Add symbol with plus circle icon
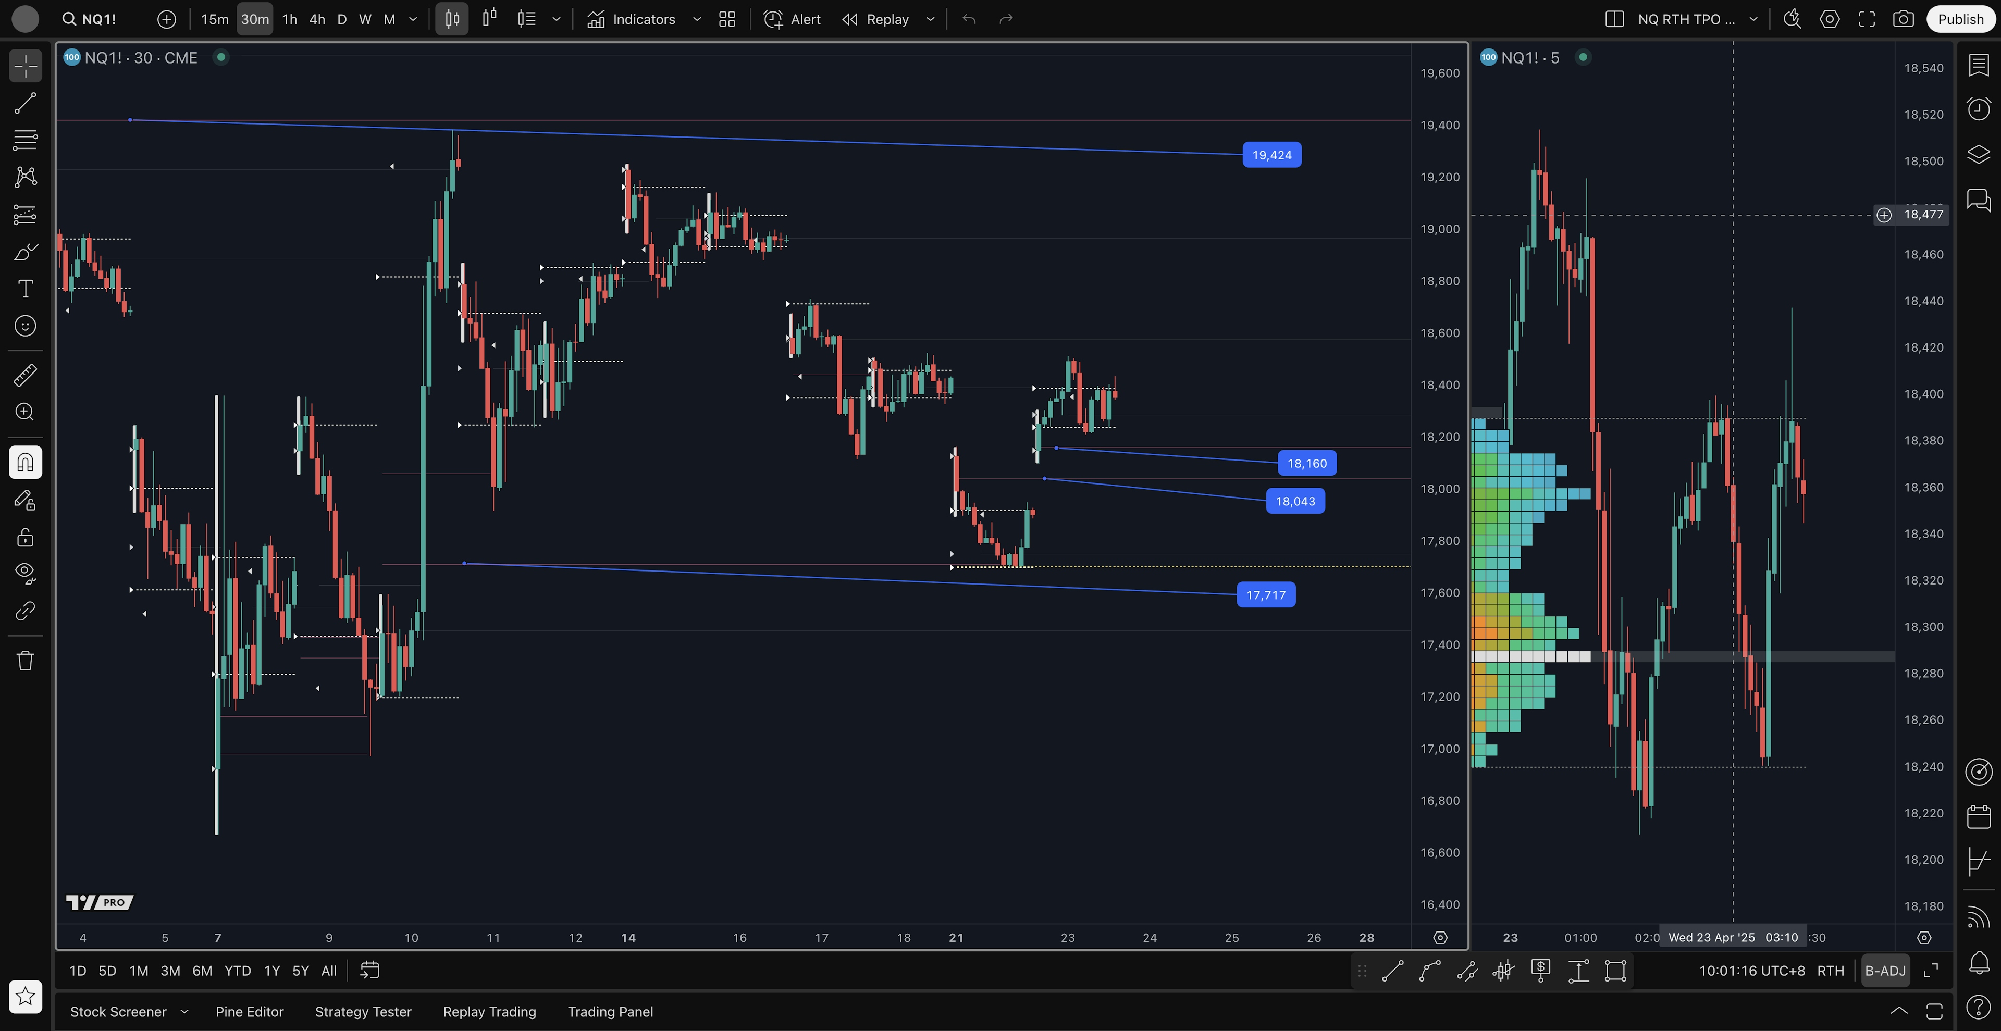The height and width of the screenshot is (1031, 2001). click(x=166, y=19)
